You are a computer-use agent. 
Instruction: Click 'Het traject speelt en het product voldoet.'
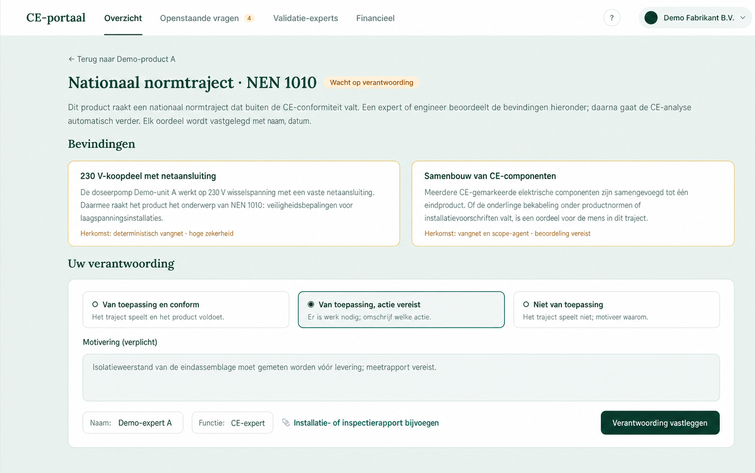(x=158, y=317)
